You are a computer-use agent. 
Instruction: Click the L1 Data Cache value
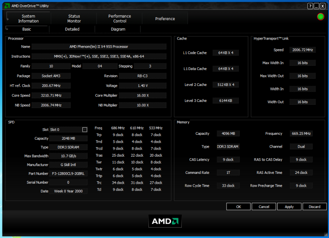(x=225, y=69)
